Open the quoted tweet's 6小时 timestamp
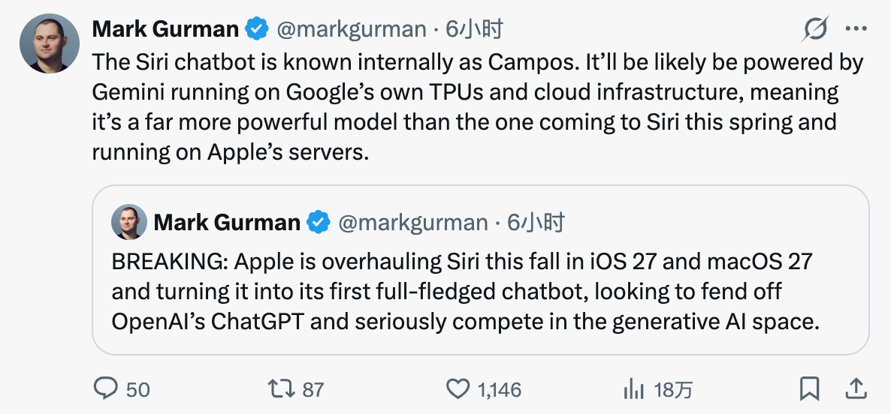This screenshot has width=891, height=414. pyautogui.click(x=536, y=222)
